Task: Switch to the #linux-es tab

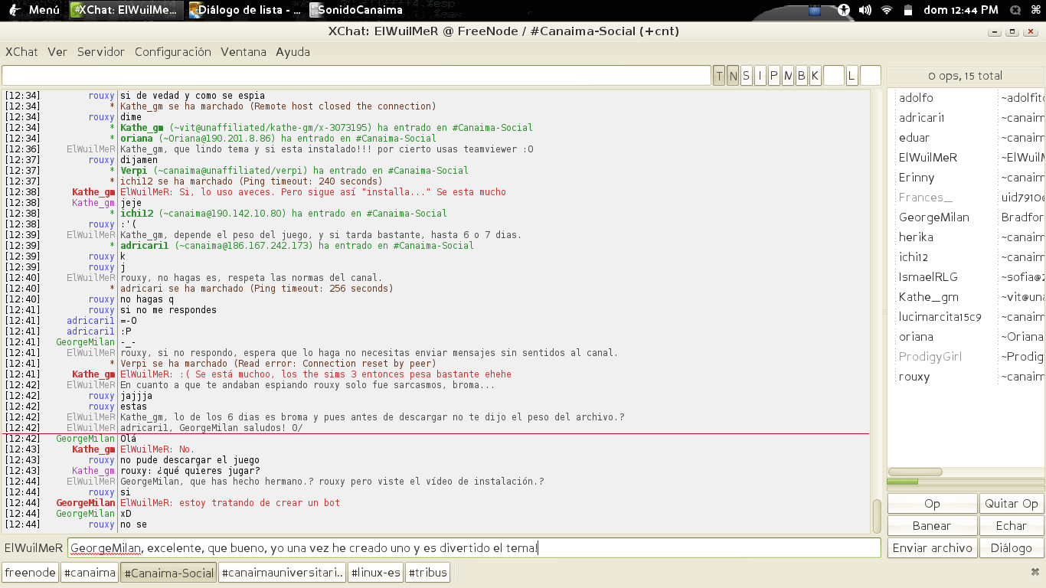Action: pos(375,573)
